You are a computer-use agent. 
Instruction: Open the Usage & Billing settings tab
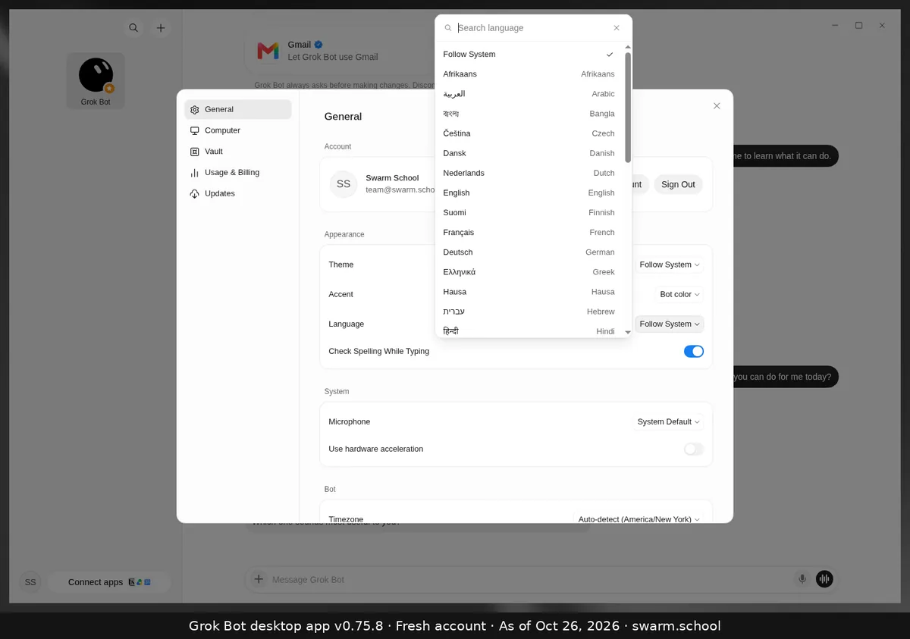(x=238, y=173)
